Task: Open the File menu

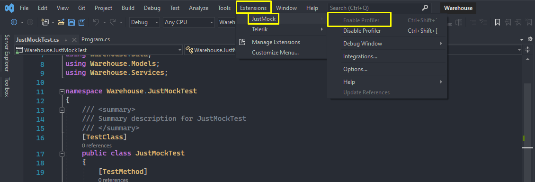Action: (24, 8)
